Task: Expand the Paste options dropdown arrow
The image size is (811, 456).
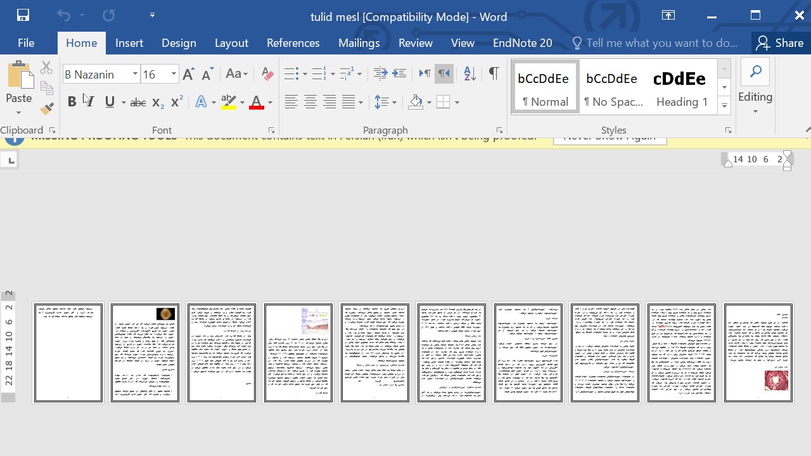Action: click(19, 112)
